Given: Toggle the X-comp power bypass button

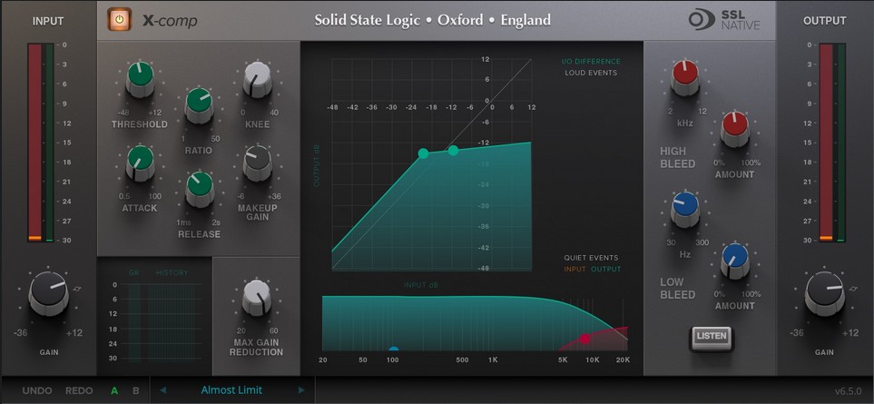Looking at the screenshot, I should [x=119, y=19].
